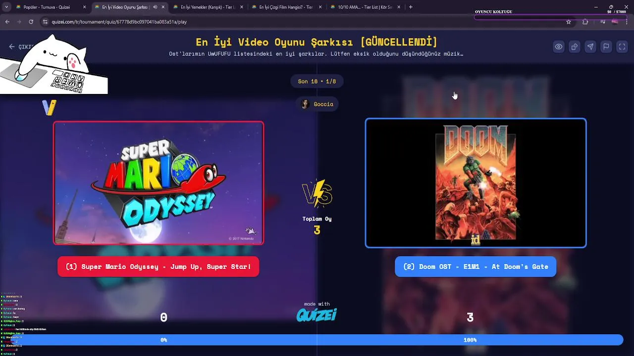The height and width of the screenshot is (356, 634).
Task: Close the 'En İyi Çizgi Film Hangisi?' tab
Action: (320, 7)
